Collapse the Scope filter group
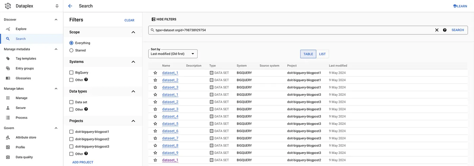 click(x=133, y=32)
